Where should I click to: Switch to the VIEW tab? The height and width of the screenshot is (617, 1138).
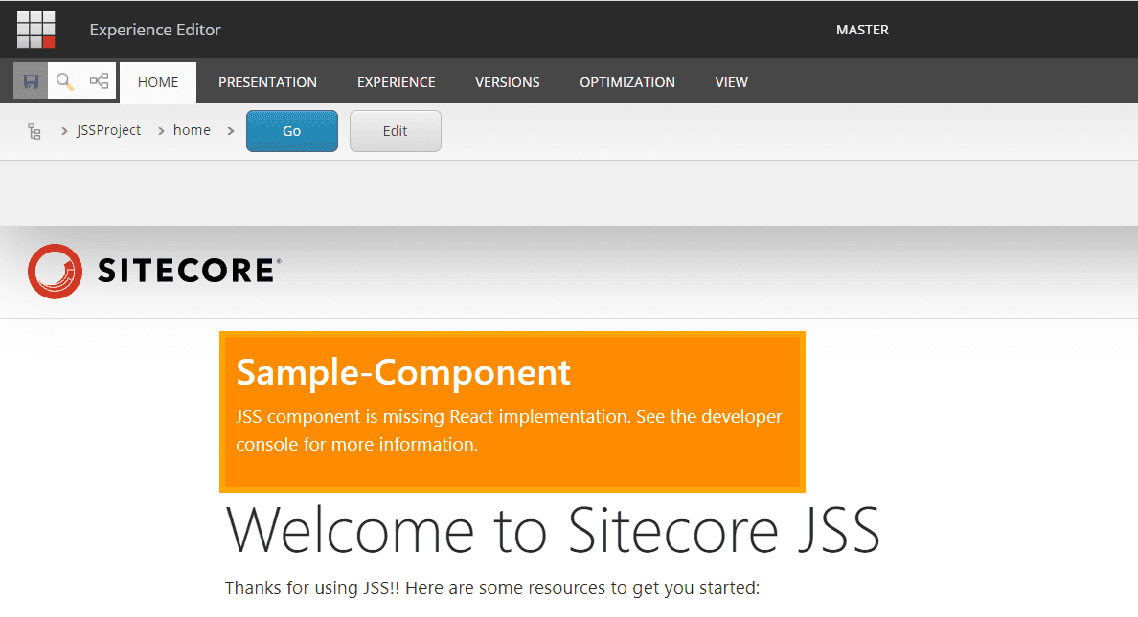(731, 82)
